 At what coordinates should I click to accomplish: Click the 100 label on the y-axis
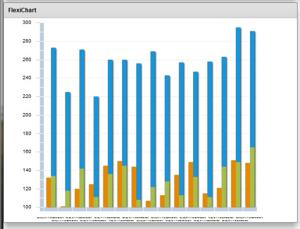click(x=26, y=207)
